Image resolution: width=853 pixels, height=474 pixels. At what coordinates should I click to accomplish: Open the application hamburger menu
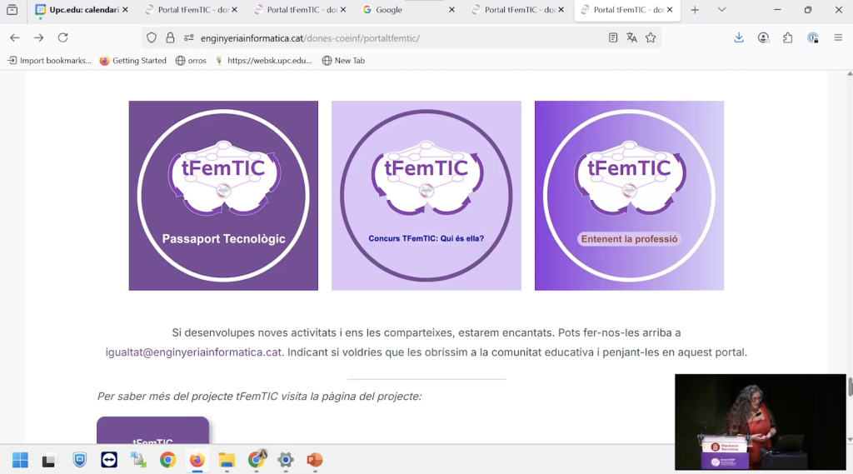838,37
